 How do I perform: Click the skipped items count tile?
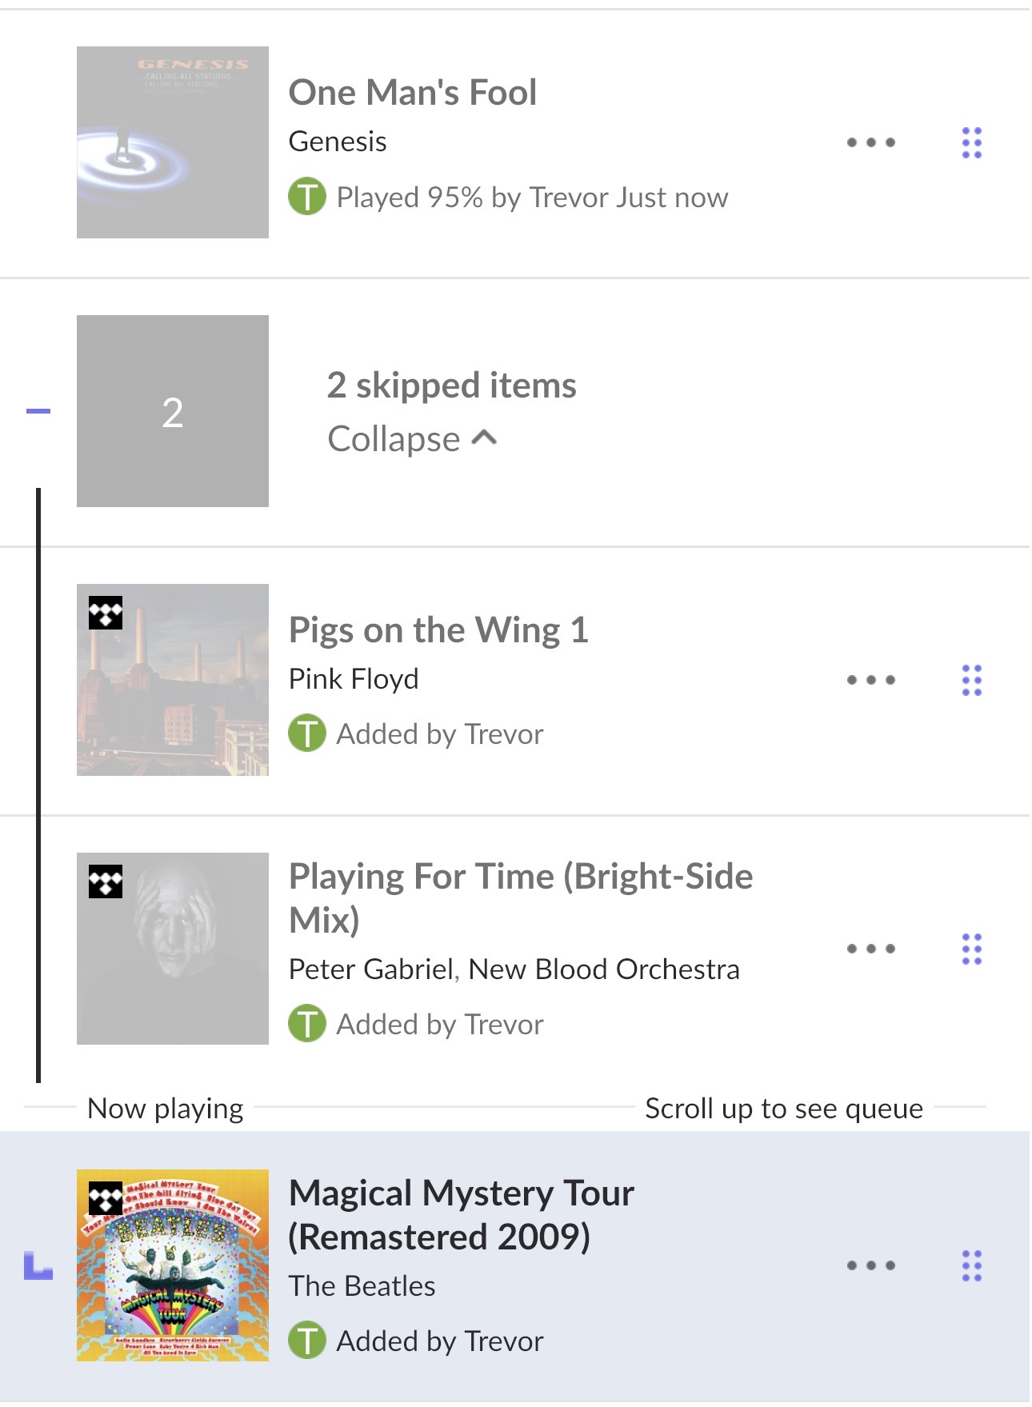click(173, 411)
